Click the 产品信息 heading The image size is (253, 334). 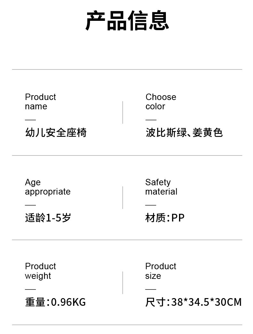point(127,21)
